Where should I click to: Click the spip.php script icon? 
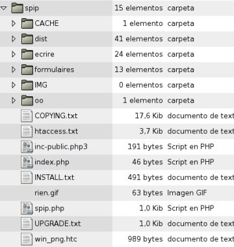[27, 208]
